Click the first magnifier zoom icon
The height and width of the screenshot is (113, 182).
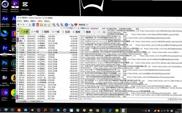(54, 25)
